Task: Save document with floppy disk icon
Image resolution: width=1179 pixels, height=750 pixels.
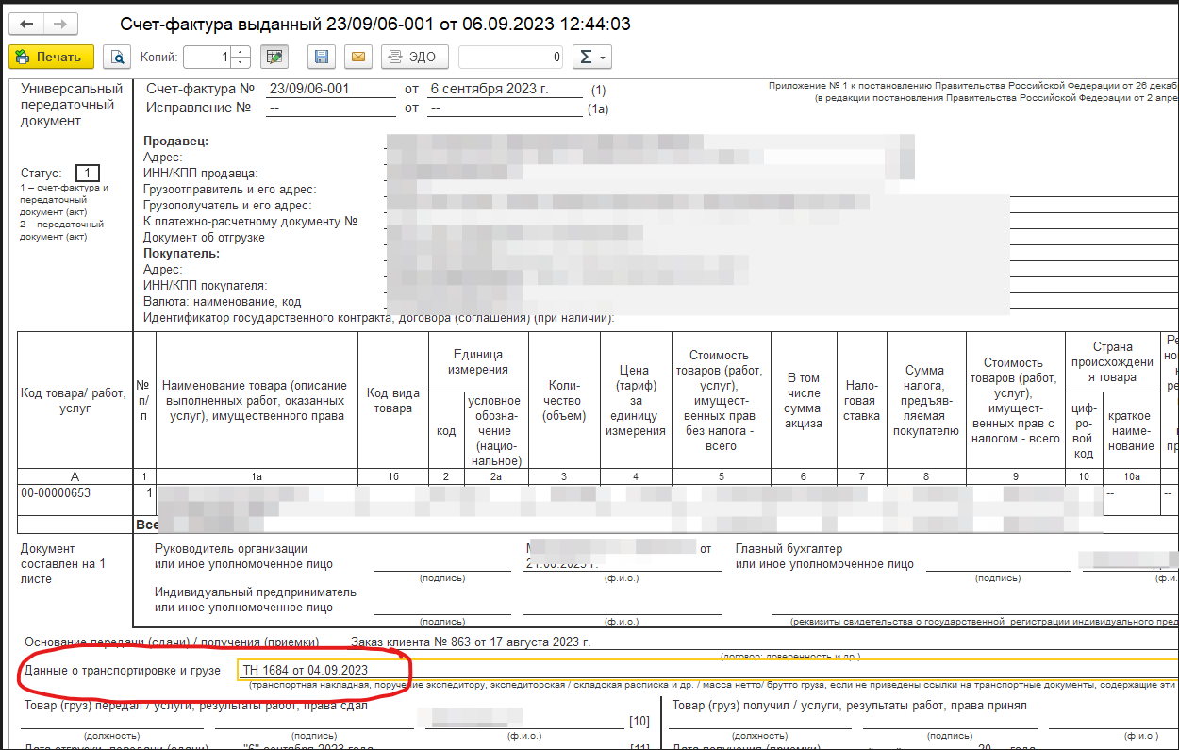Action: 322,58
